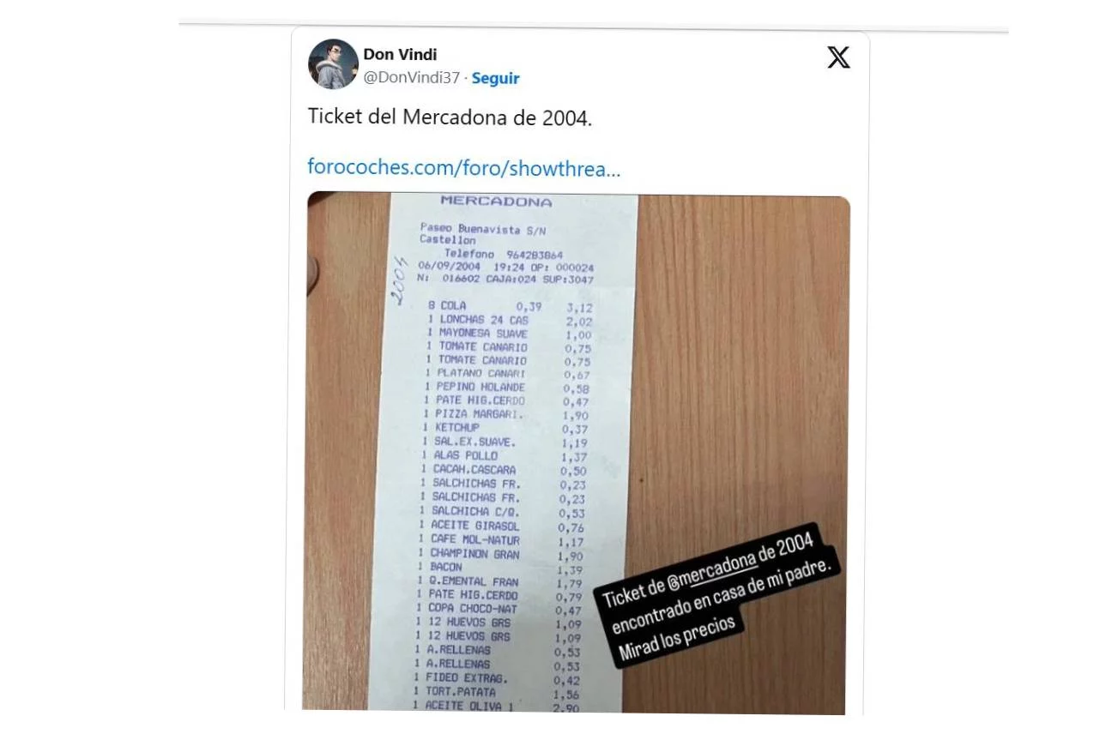The height and width of the screenshot is (734, 1112).
Task: Open Don Vindi's profile avatar
Action: click(333, 64)
